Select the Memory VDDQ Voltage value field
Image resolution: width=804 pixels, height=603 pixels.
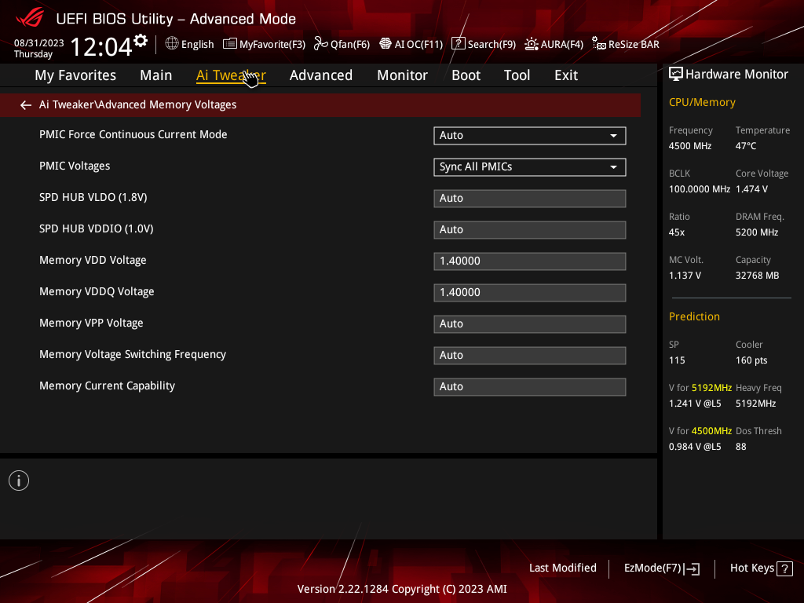530,292
